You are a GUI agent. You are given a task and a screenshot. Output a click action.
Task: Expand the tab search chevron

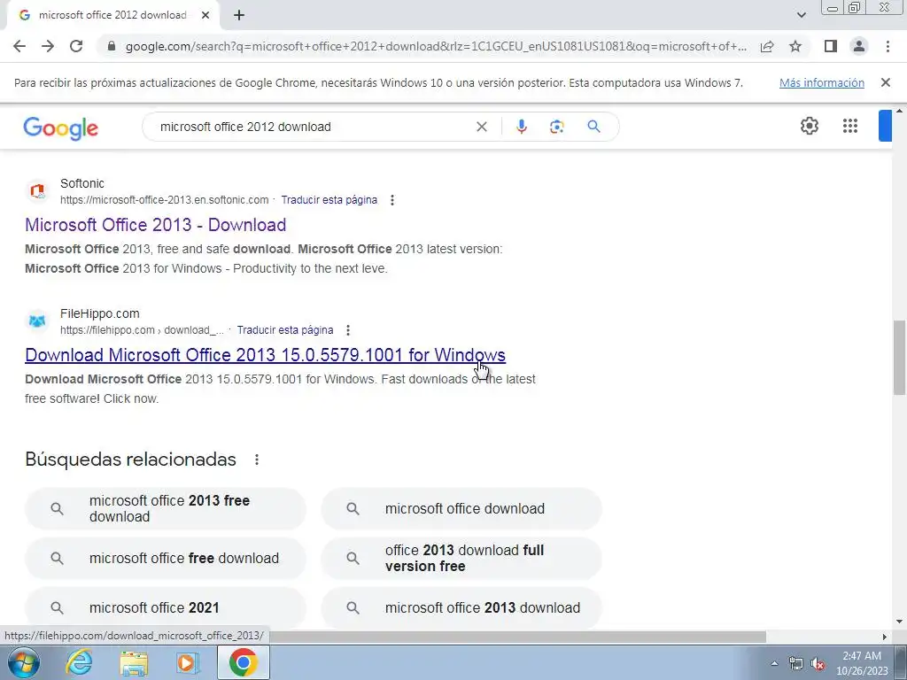click(x=801, y=15)
